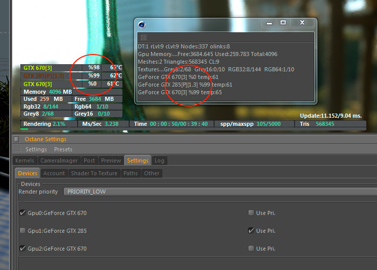The width and height of the screenshot is (377, 270).
Task: Click the Ms/Sec 3.238 readout
Action: [100, 124]
